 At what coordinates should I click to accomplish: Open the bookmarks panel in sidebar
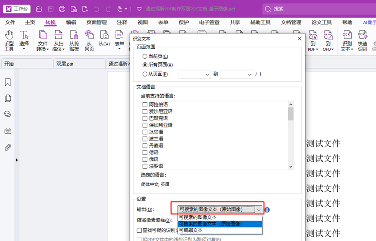(8, 82)
